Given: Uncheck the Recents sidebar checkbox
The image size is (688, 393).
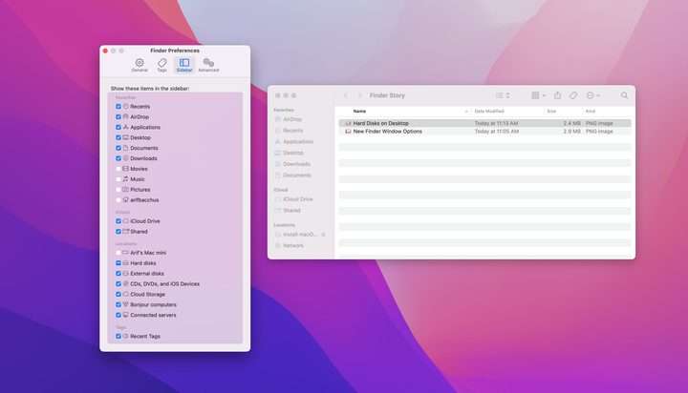Looking at the screenshot, I should tap(118, 107).
